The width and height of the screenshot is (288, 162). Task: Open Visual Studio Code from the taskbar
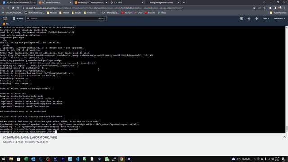coord(77,159)
